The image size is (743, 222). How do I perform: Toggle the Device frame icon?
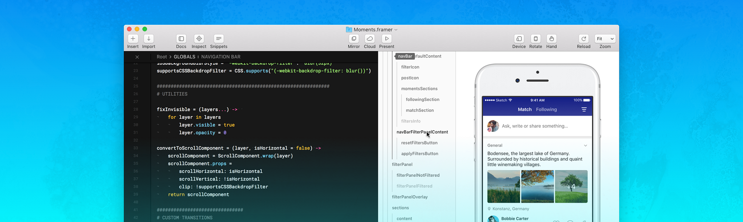point(519,39)
